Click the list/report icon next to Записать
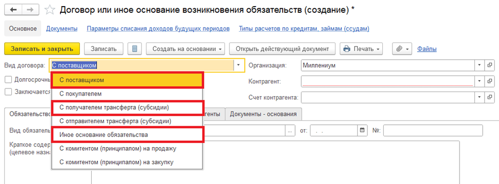 point(134,49)
